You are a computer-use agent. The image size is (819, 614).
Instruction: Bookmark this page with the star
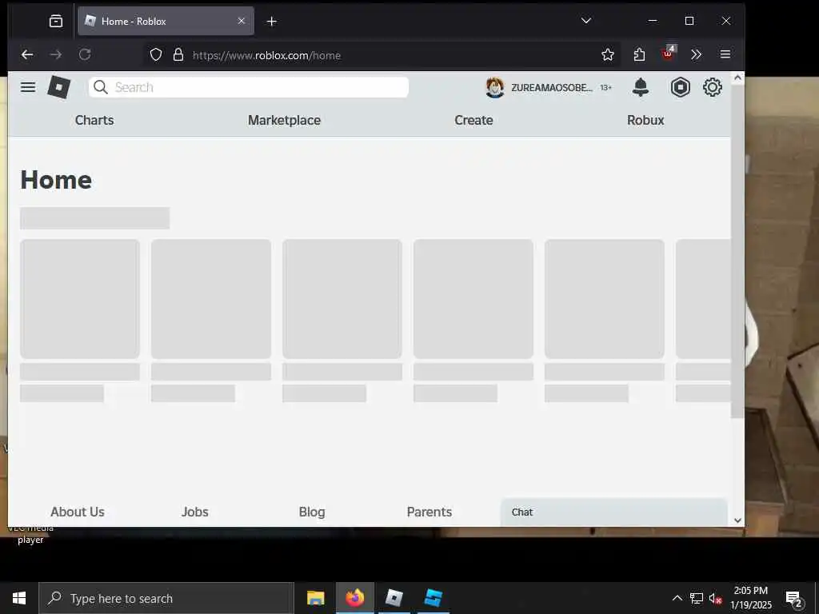(608, 55)
